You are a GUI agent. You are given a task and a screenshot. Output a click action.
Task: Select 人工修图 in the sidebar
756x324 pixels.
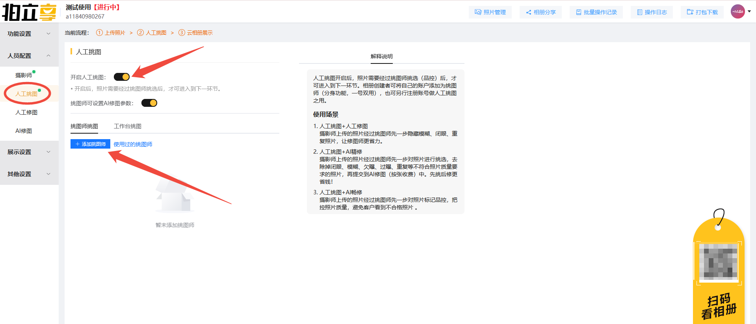pyautogui.click(x=26, y=112)
